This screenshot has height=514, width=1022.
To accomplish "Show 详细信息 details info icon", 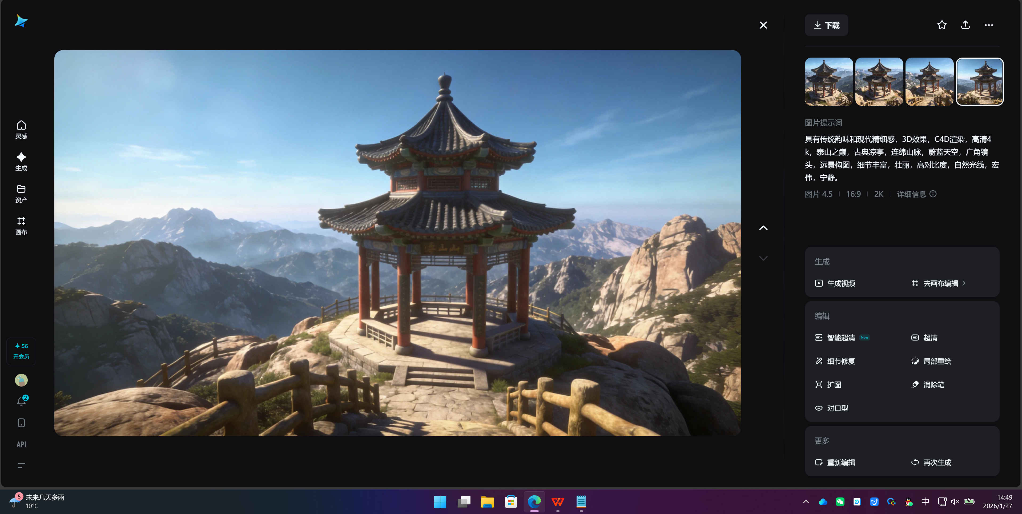I will pyautogui.click(x=933, y=194).
